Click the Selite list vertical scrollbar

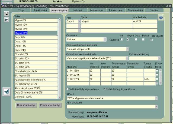pos(59,59)
